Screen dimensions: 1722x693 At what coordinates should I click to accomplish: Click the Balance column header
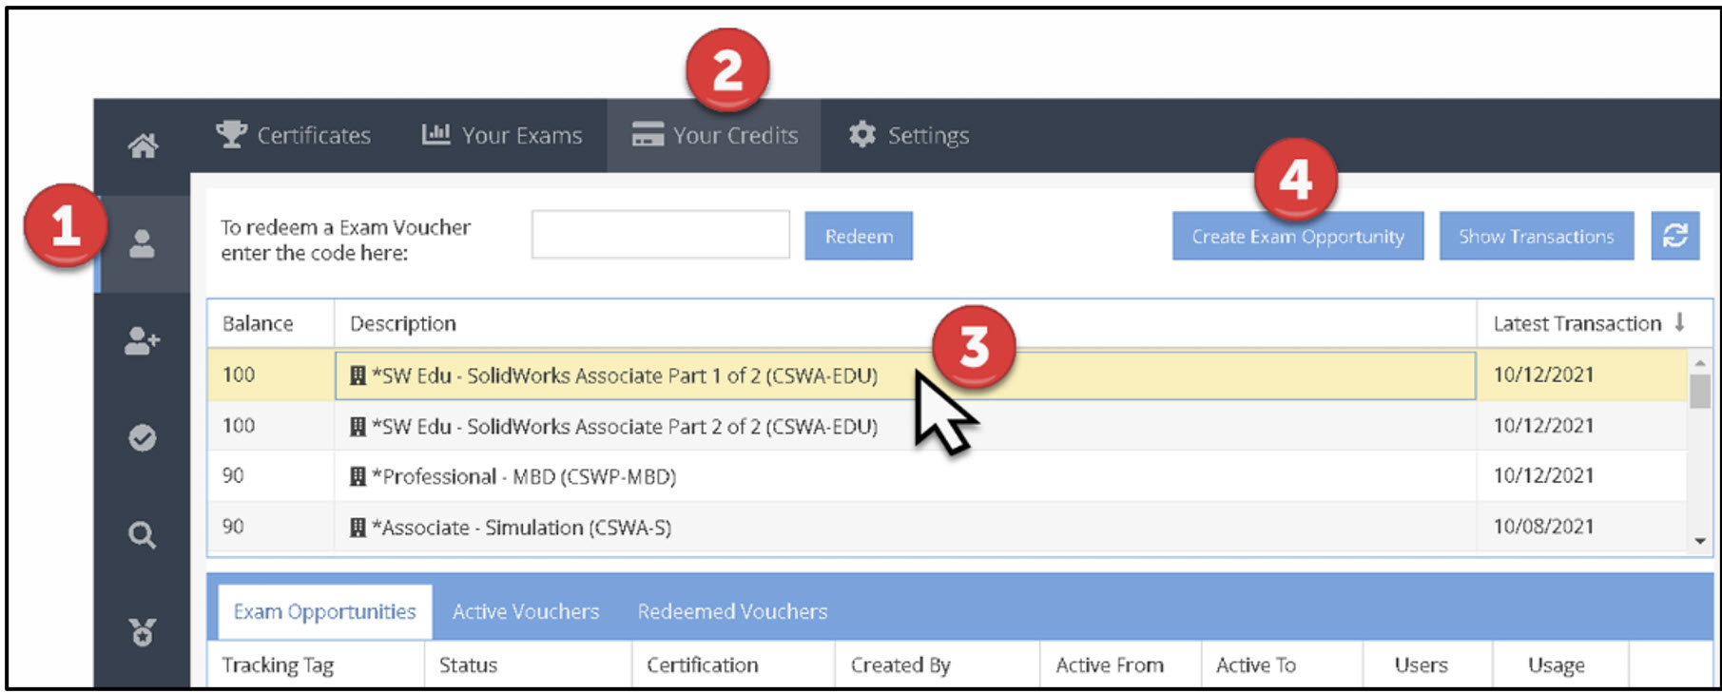click(271, 323)
